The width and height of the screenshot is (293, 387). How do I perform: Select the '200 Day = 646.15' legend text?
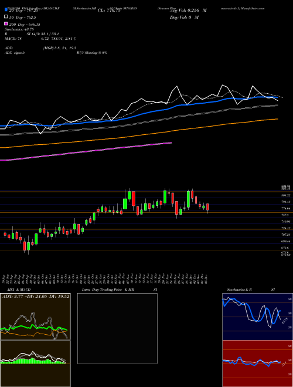click(25, 25)
